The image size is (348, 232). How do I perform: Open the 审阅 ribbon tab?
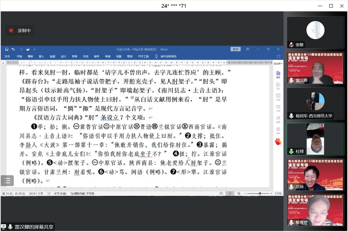[108, 57]
